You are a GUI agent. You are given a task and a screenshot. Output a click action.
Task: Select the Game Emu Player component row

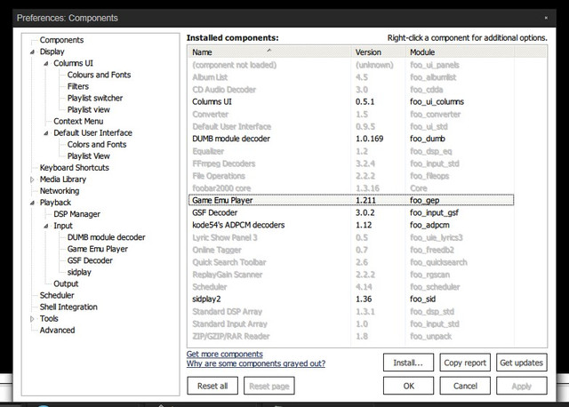pyautogui.click(x=351, y=200)
